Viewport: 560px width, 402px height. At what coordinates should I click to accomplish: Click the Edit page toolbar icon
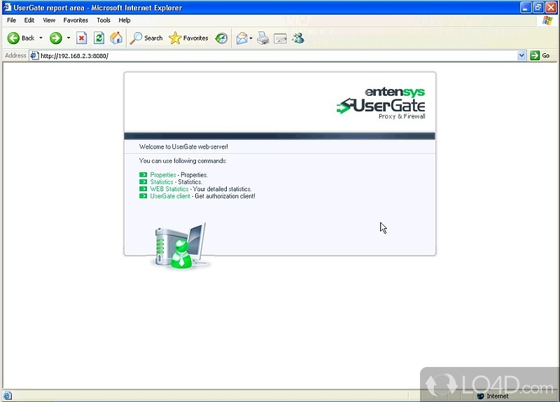coord(281,38)
